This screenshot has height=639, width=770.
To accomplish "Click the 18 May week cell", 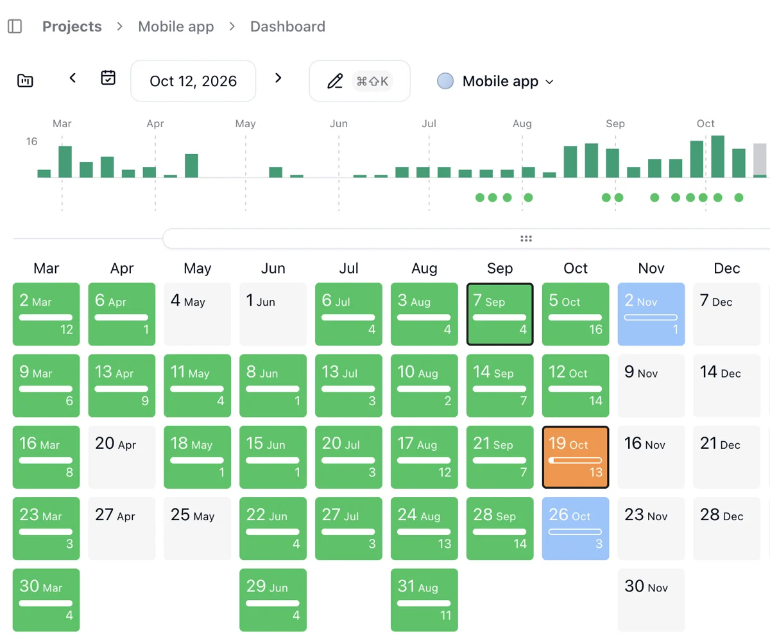I will point(197,457).
